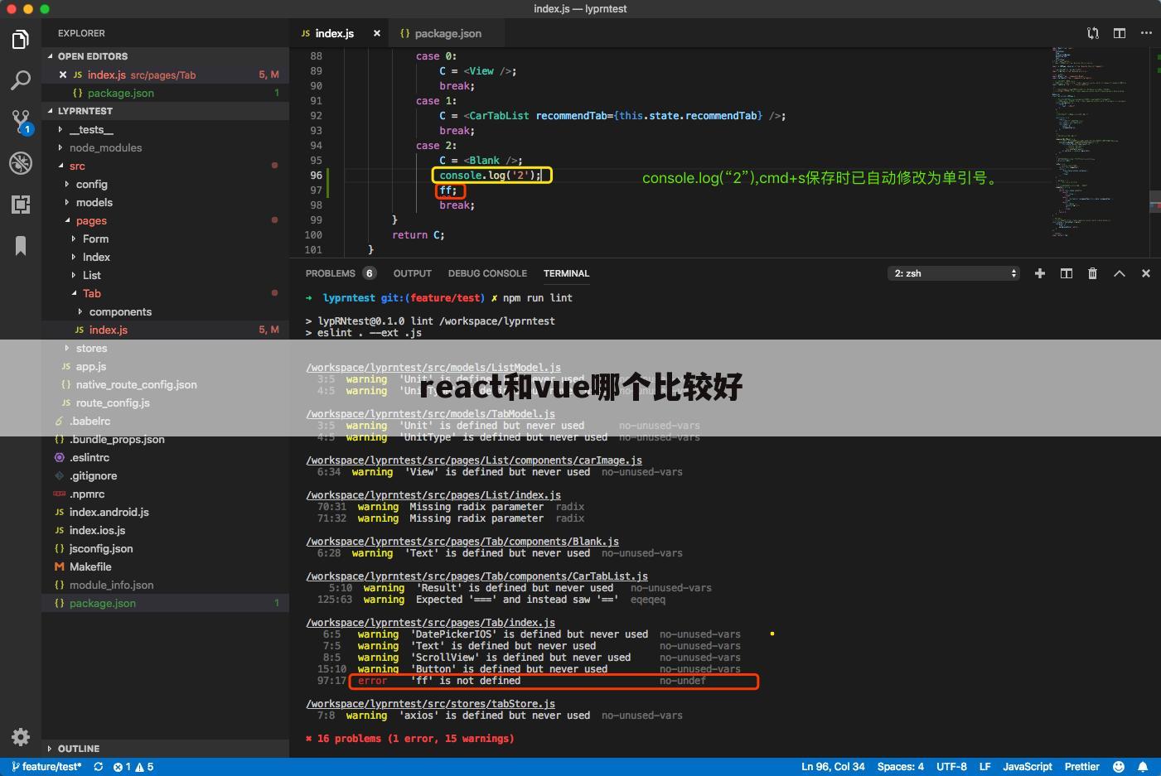The width and height of the screenshot is (1161, 776).
Task: Open the DEBUG CONSOLE panel tab
Action: click(487, 273)
